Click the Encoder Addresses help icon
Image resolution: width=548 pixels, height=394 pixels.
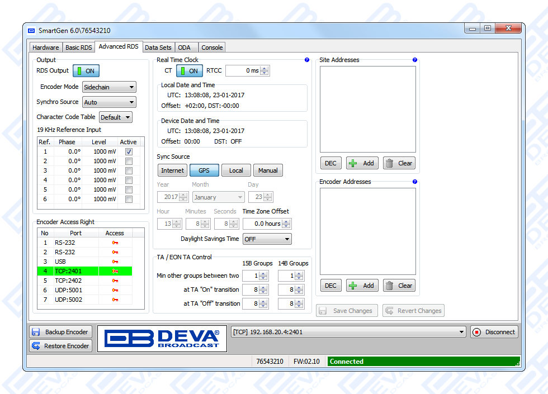click(415, 182)
